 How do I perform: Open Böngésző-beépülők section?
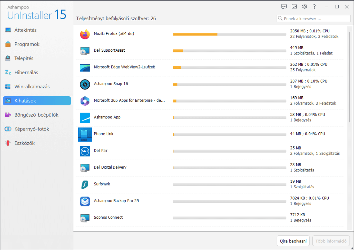(x=37, y=115)
